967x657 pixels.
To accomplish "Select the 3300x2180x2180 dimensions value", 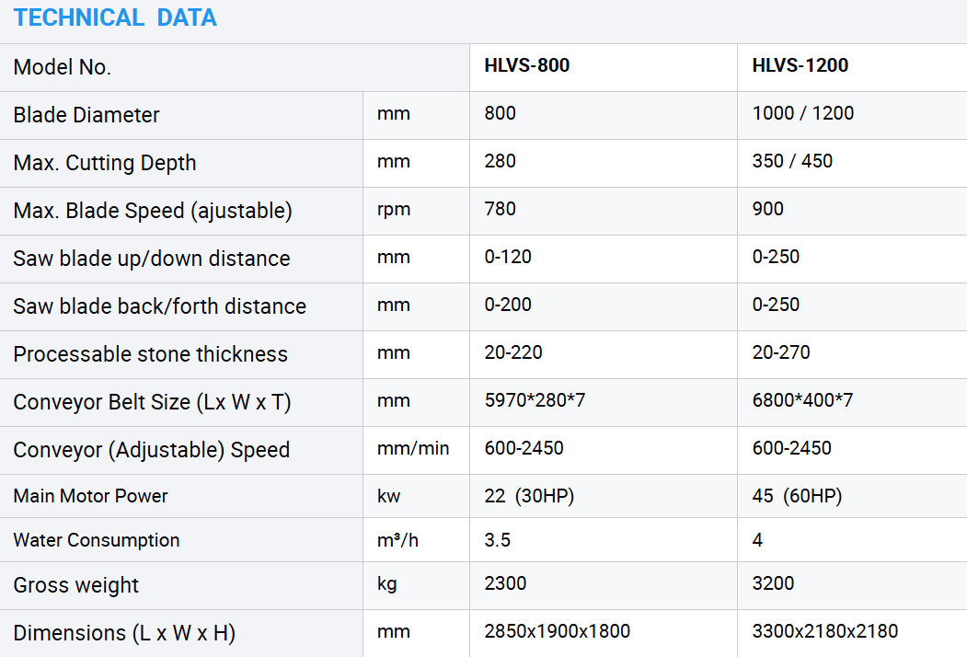I will coord(825,631).
